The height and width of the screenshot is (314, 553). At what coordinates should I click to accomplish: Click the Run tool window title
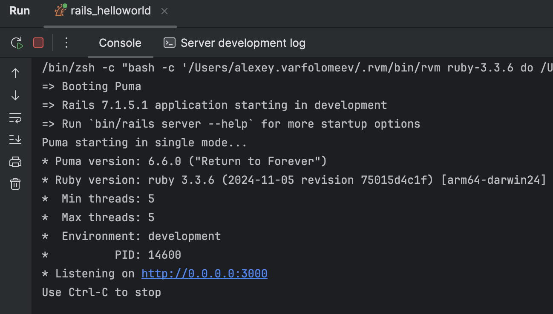click(x=20, y=11)
